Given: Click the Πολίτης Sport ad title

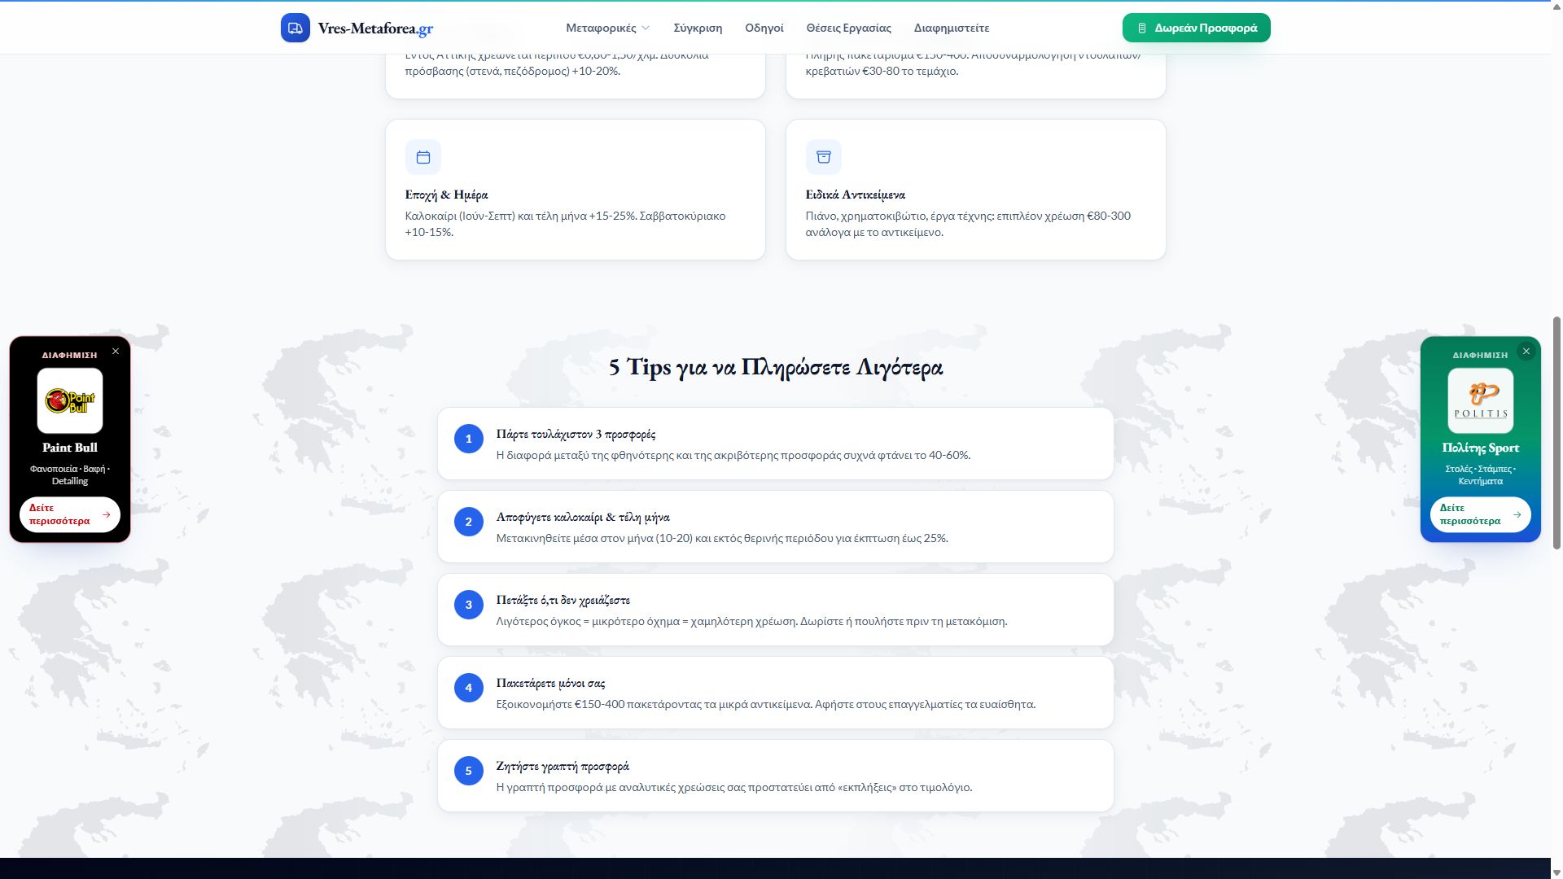Looking at the screenshot, I should 1481,448.
